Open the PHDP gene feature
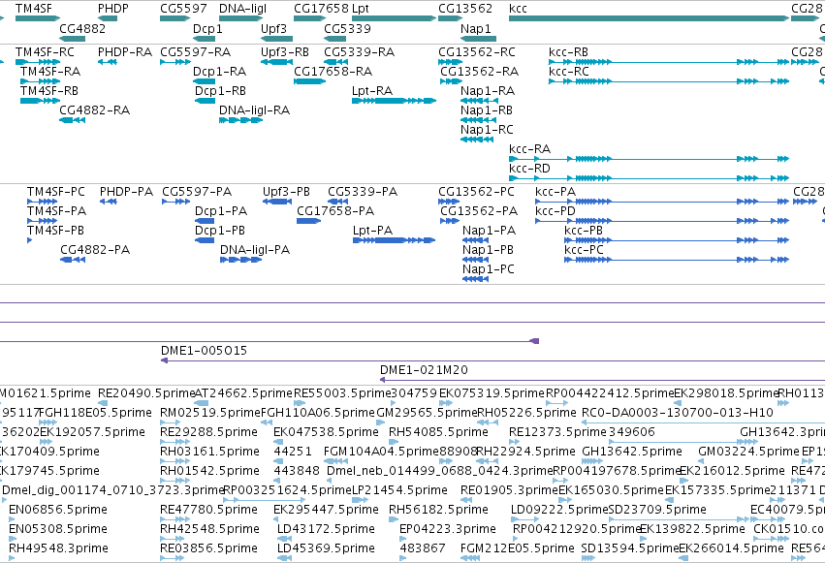 click(x=108, y=18)
